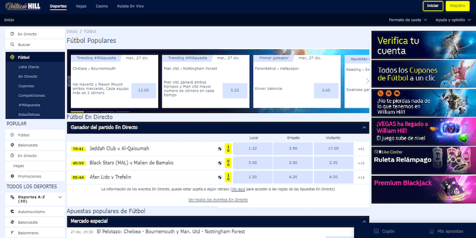This screenshot has height=238, width=476.
Task: Open Jeddah Club v Al-Qaisumah match
Action: point(120,148)
